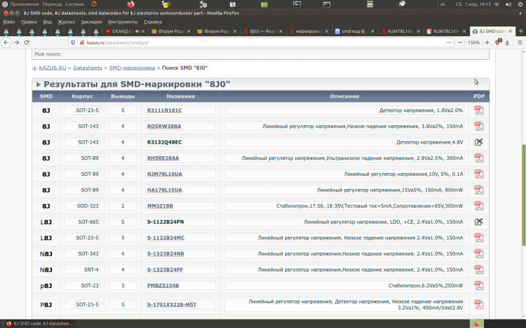Select S-1122B24PN name text
The height and width of the screenshot is (328, 526).
166,222
